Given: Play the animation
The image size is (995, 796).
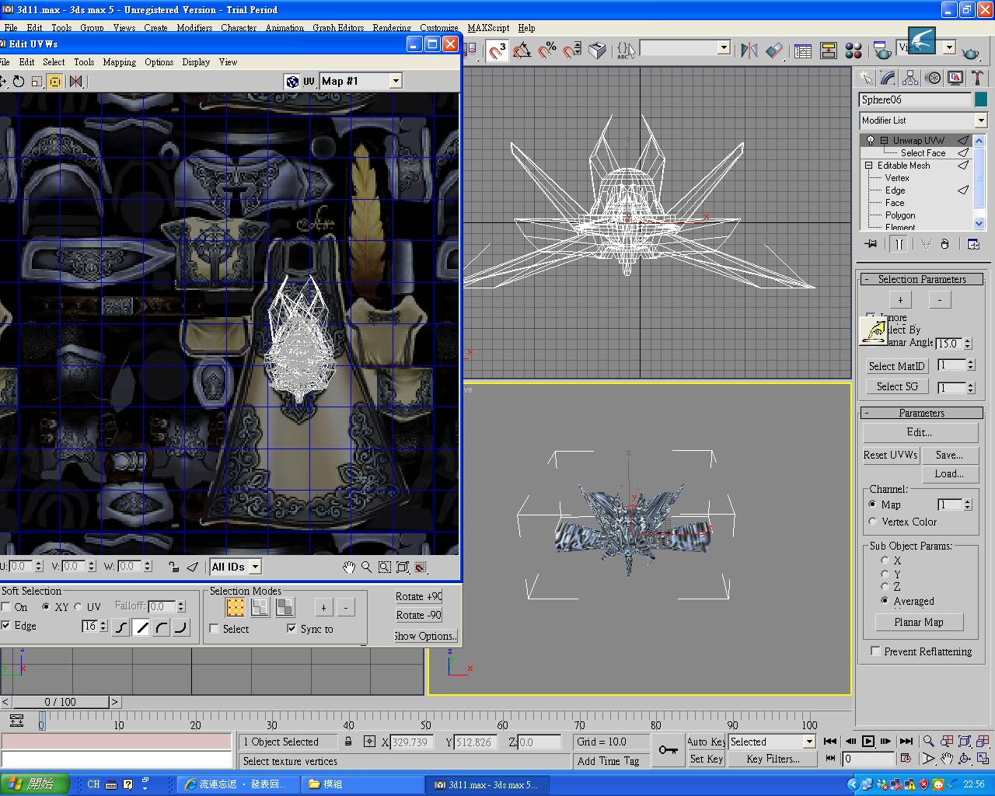Looking at the screenshot, I should click(x=868, y=741).
